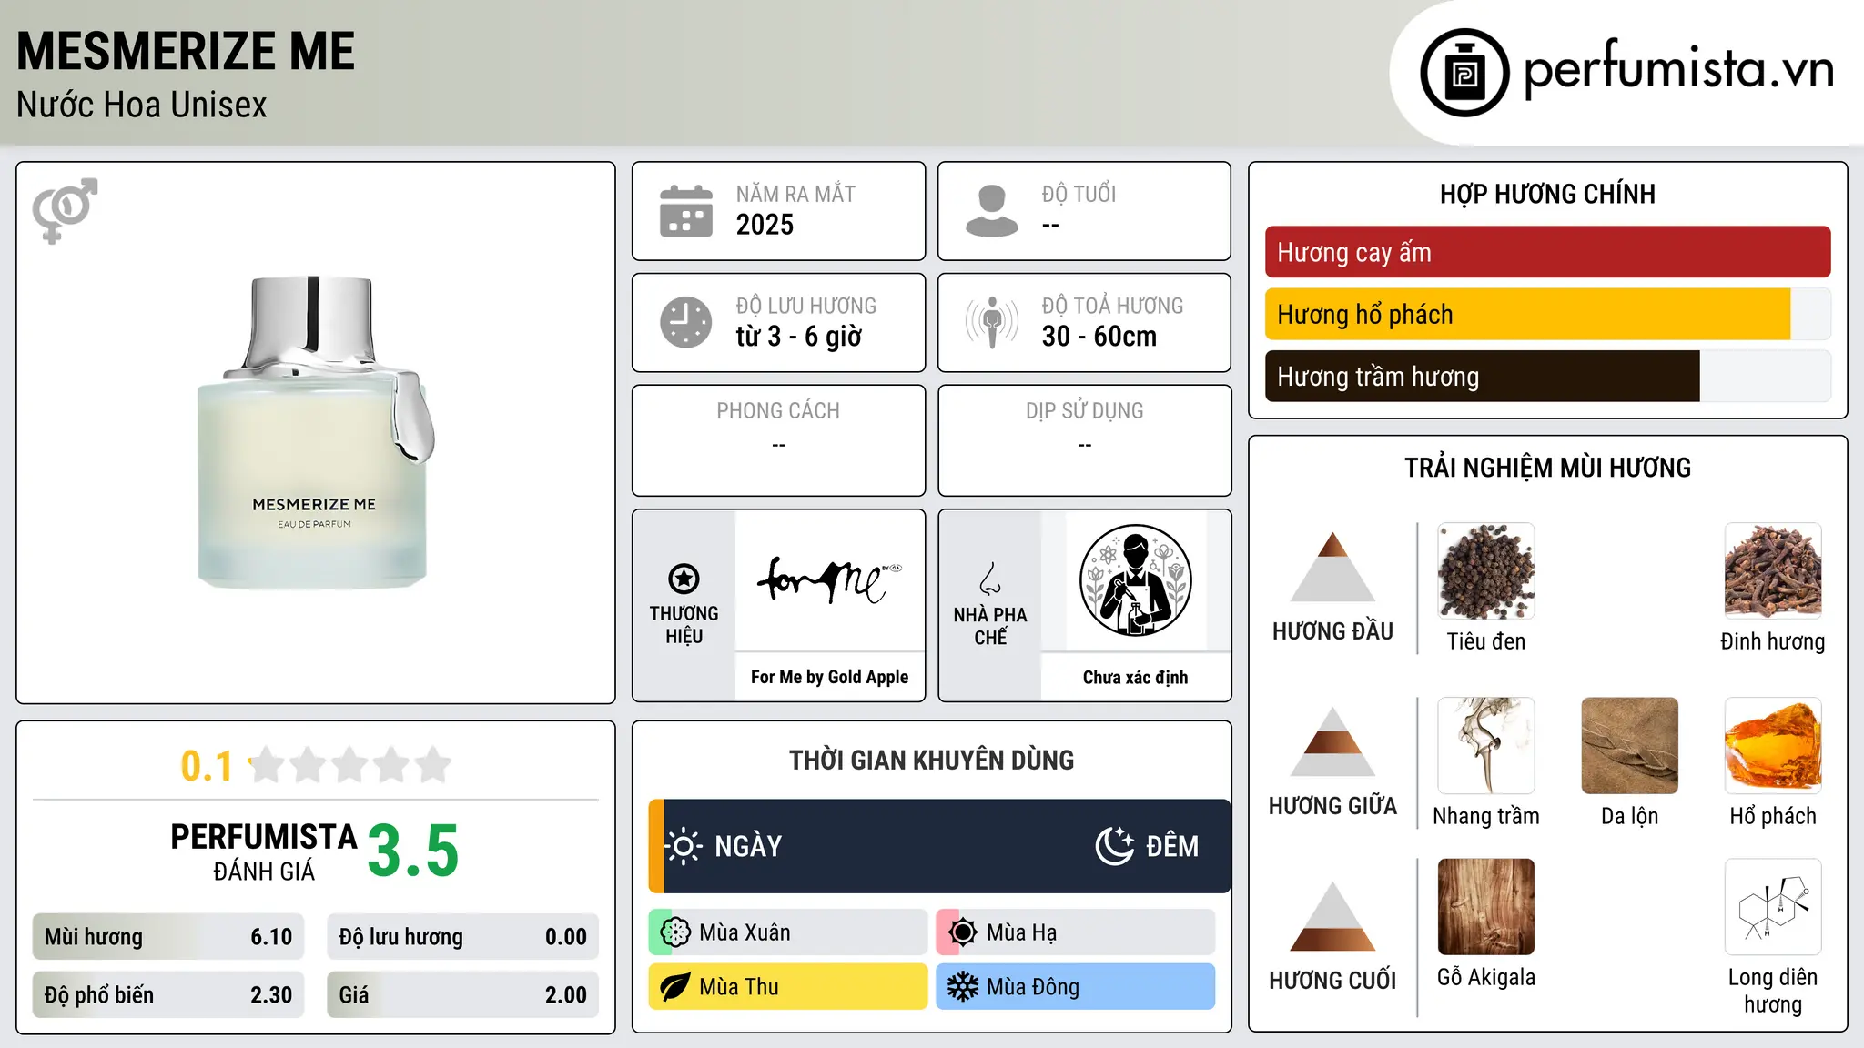Click the perfumista.vn site name

click(x=1678, y=68)
